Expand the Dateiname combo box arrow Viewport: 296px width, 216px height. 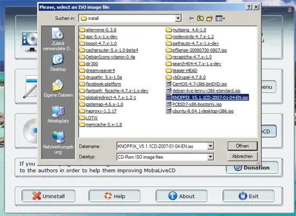point(210,146)
